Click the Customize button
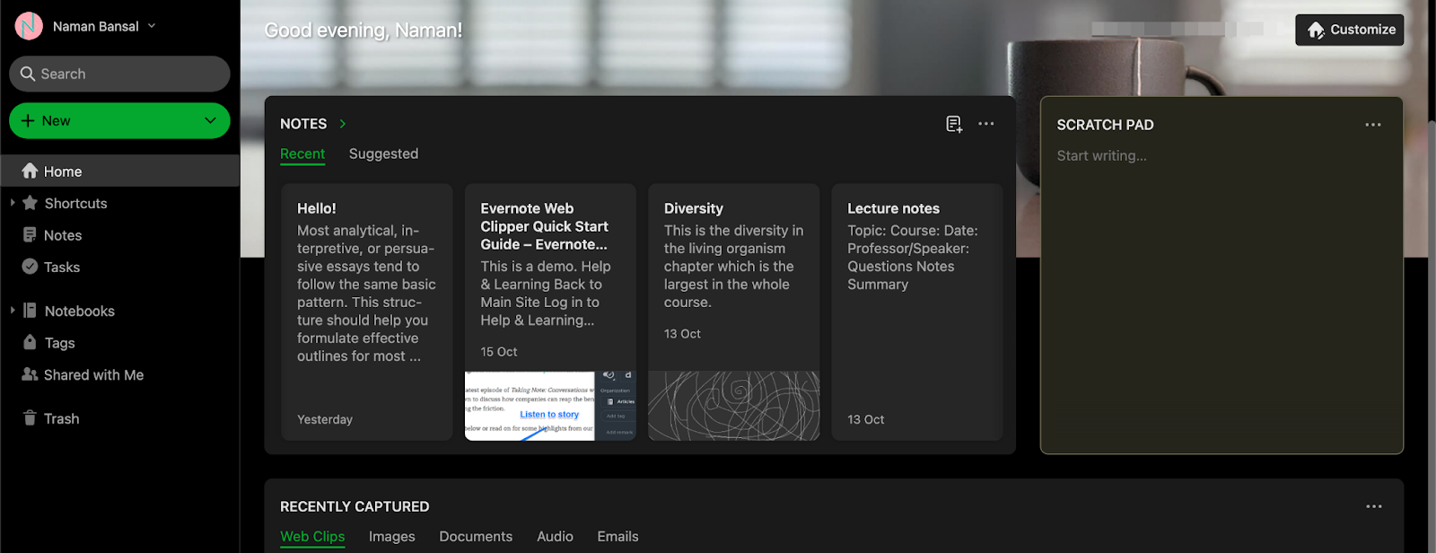The height and width of the screenshot is (553, 1436). [1349, 30]
